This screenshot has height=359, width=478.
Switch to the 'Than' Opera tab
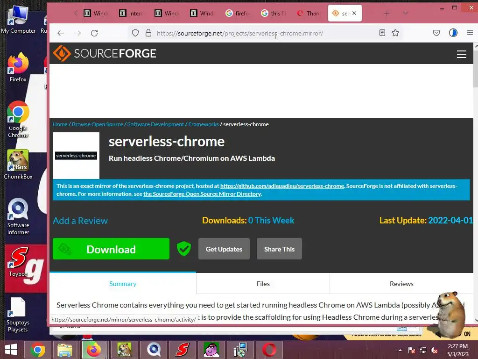click(x=309, y=13)
